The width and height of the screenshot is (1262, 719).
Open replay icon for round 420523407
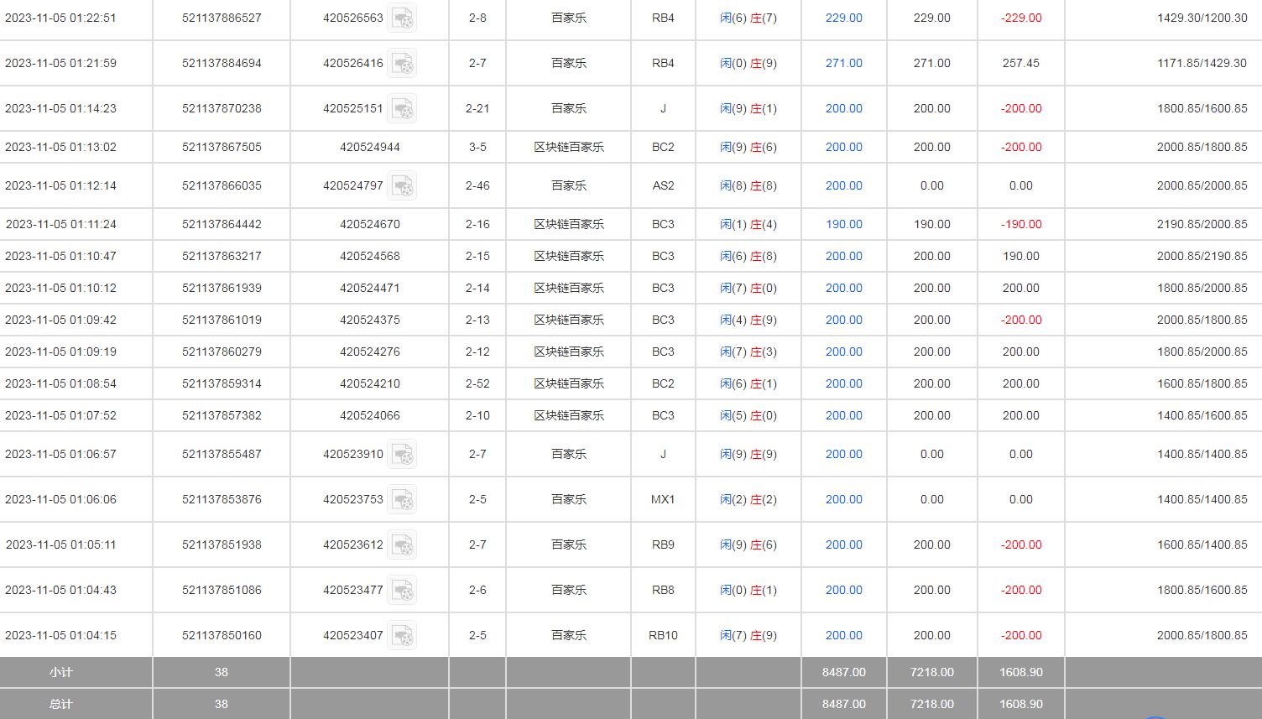tap(402, 635)
